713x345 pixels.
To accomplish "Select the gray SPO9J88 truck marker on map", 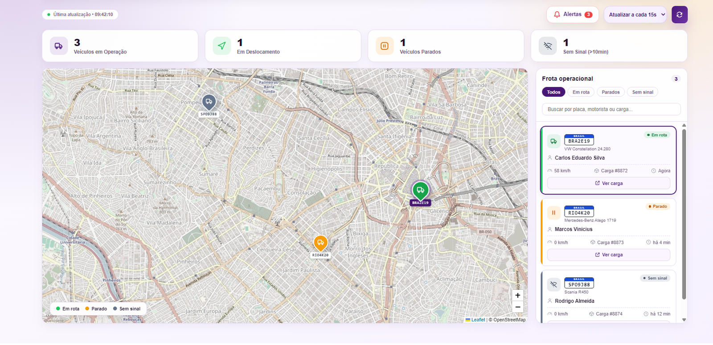I will click(x=209, y=102).
